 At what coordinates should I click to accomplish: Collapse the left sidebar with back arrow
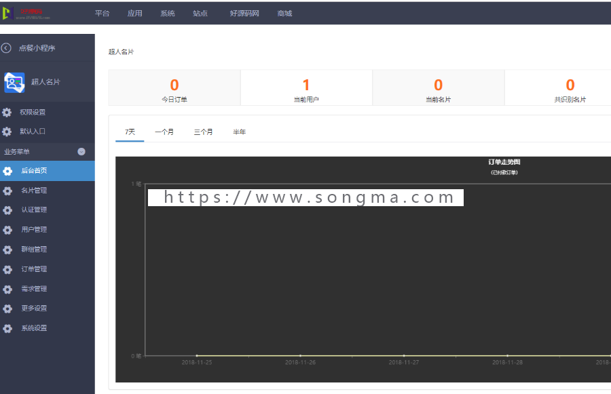(7, 47)
